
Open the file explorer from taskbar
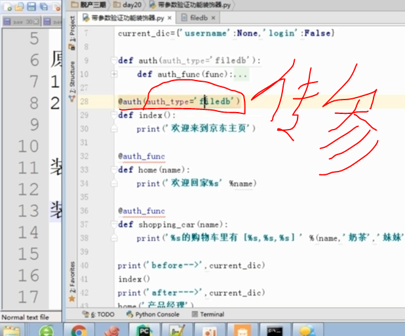[12, 331]
